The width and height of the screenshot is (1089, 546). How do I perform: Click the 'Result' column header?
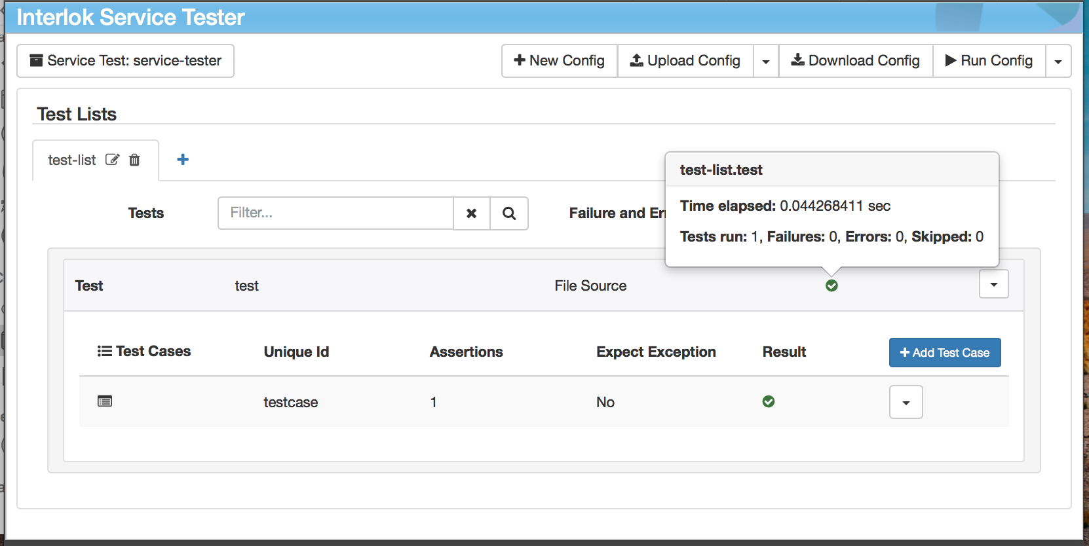click(784, 352)
